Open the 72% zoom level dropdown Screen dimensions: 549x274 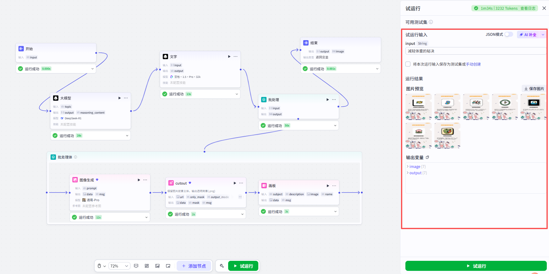point(119,266)
